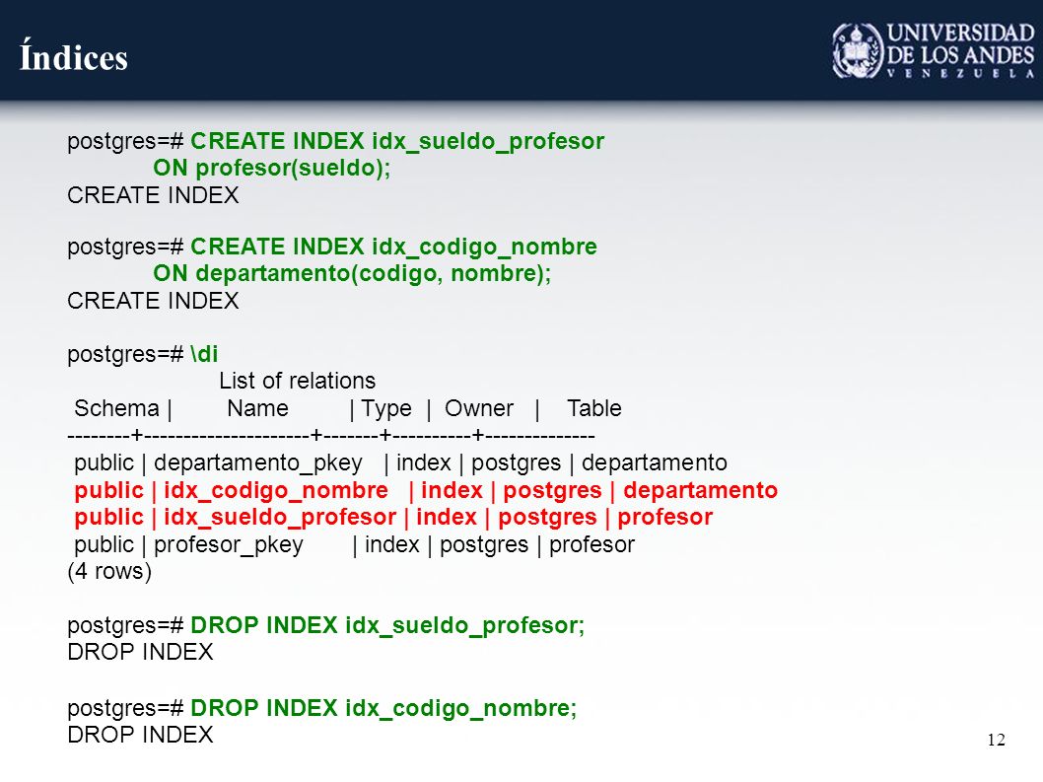The height and width of the screenshot is (782, 1043).
Task: Click the Owner column header
Action: [479, 408]
